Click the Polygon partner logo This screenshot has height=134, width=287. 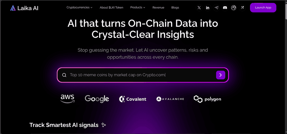pos(207,99)
